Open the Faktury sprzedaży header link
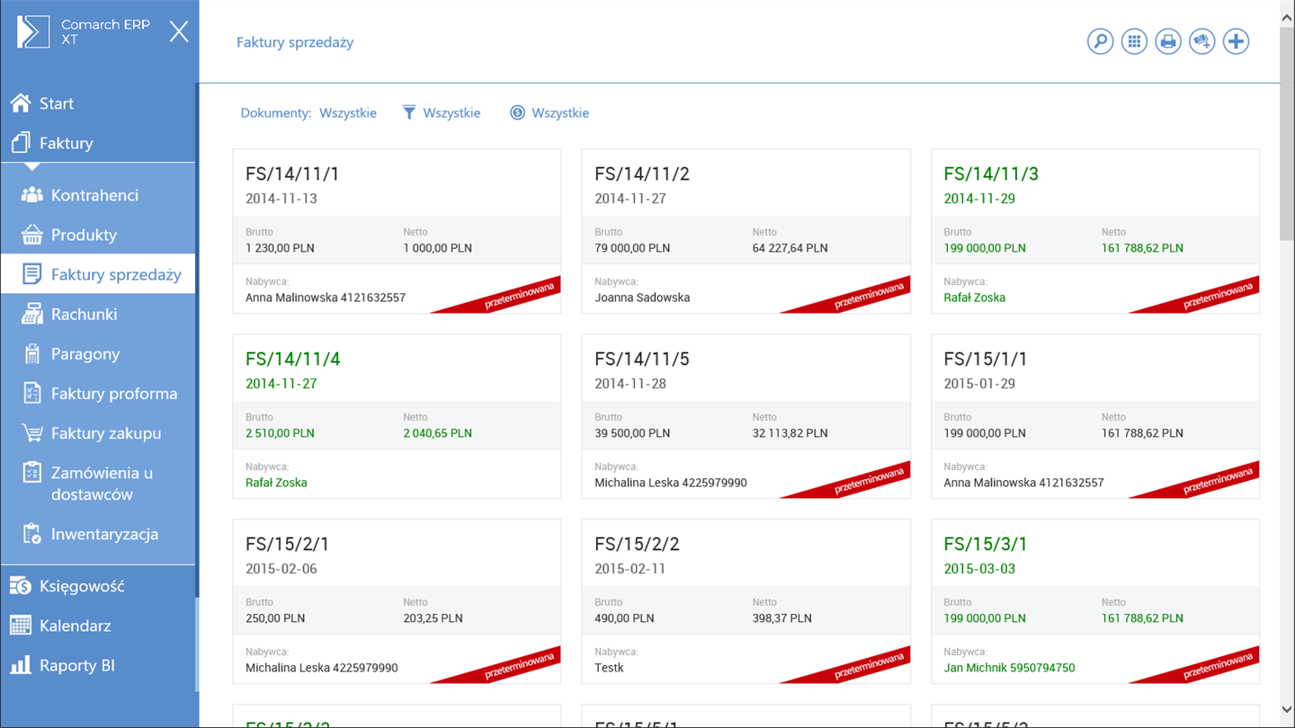Image resolution: width=1295 pixels, height=728 pixels. (295, 42)
